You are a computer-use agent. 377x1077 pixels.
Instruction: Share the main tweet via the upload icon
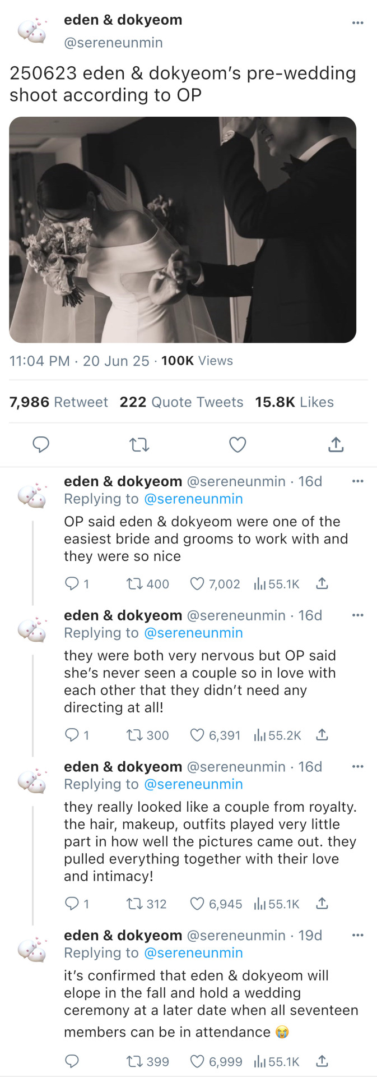[336, 445]
